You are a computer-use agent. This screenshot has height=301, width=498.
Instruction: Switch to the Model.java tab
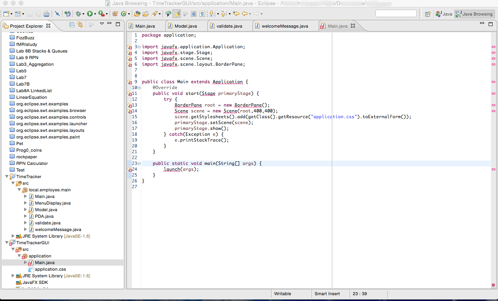[186, 26]
